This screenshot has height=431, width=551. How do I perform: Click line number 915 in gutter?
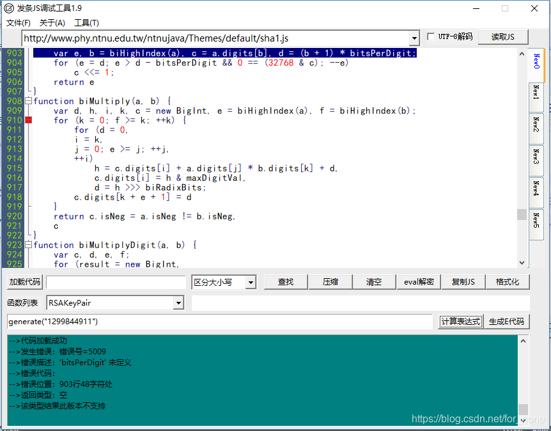[15, 168]
